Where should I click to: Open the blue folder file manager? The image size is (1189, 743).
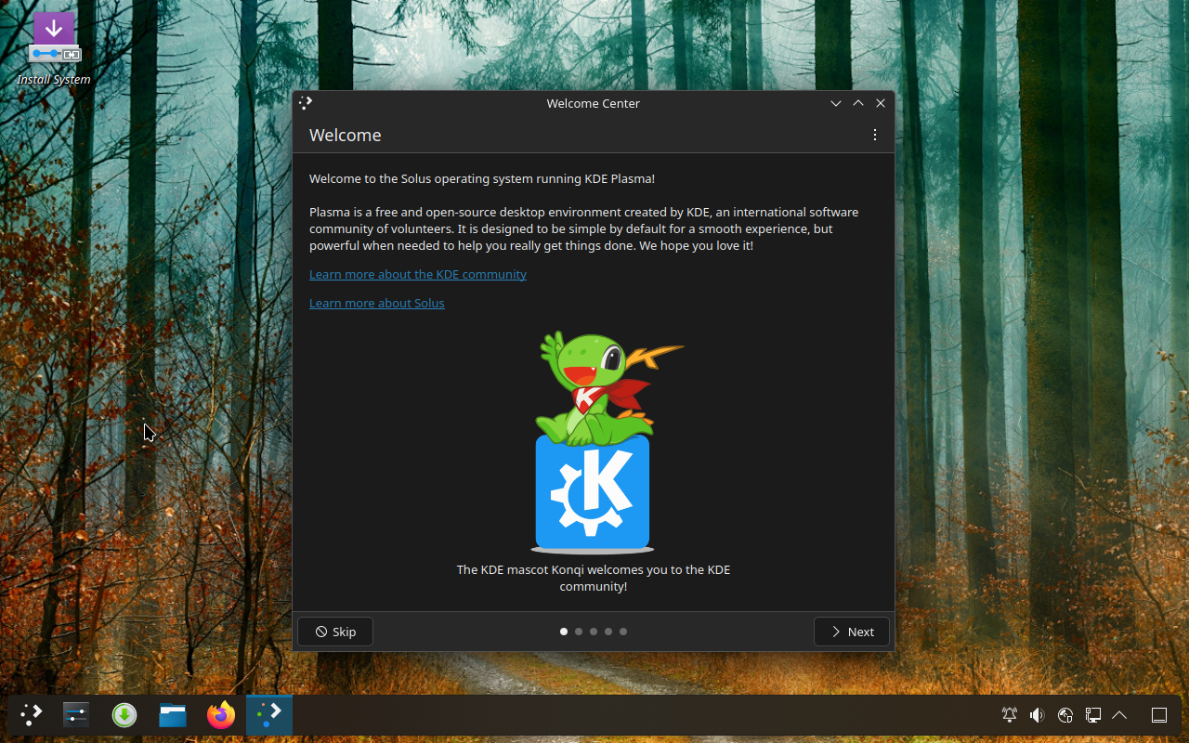tap(173, 714)
